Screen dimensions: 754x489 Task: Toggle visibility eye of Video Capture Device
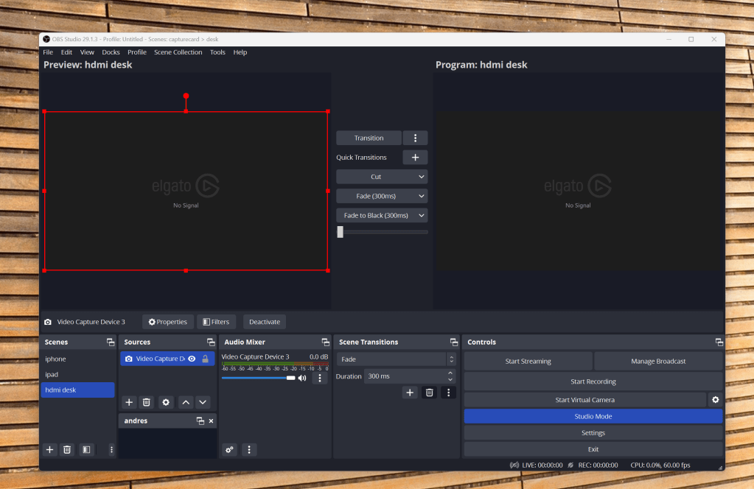click(192, 359)
